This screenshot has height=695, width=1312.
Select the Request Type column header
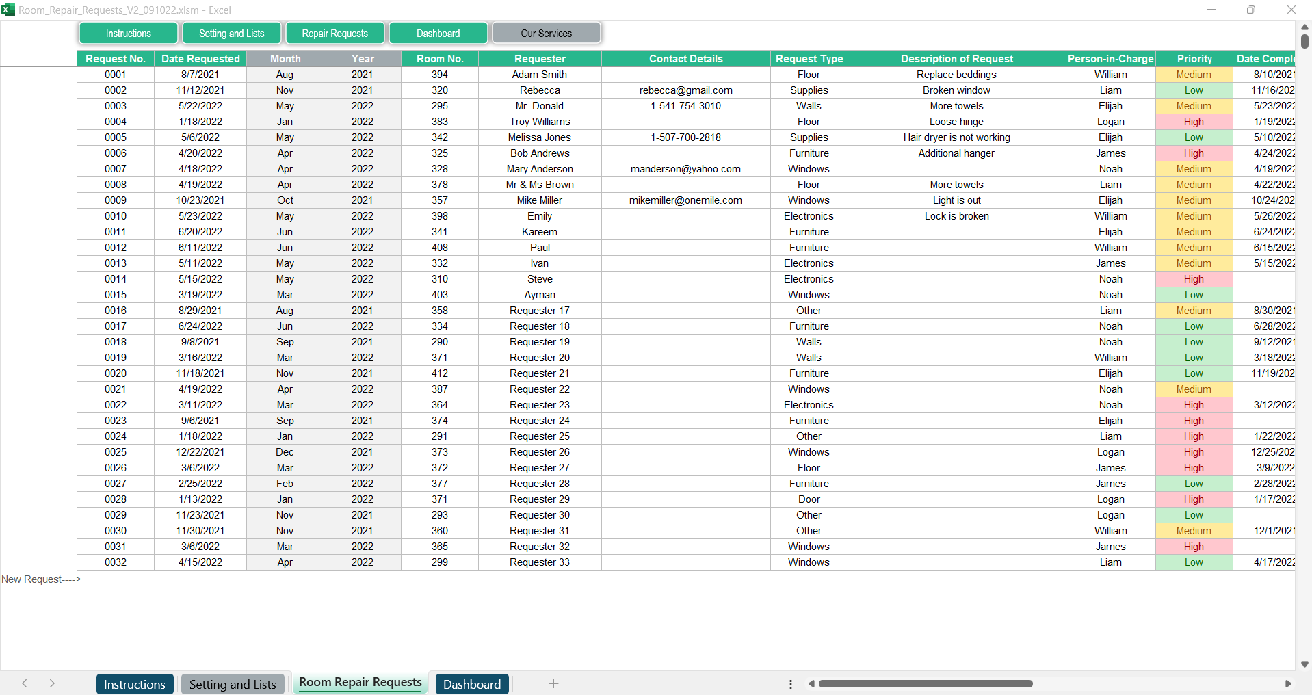coord(809,59)
